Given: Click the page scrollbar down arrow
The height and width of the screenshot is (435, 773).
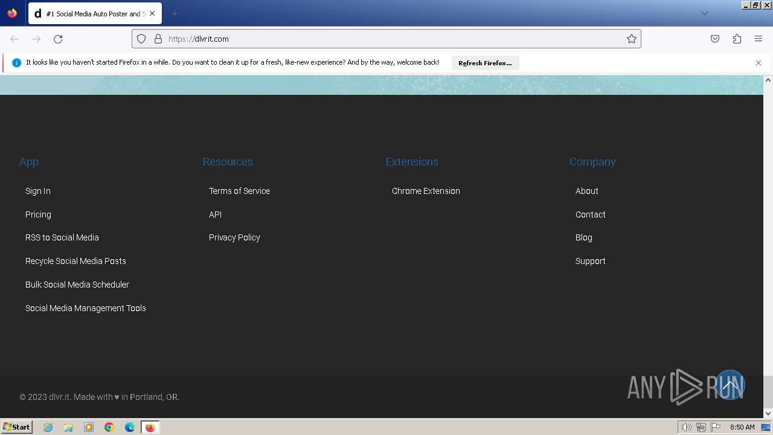Looking at the screenshot, I should click(768, 413).
